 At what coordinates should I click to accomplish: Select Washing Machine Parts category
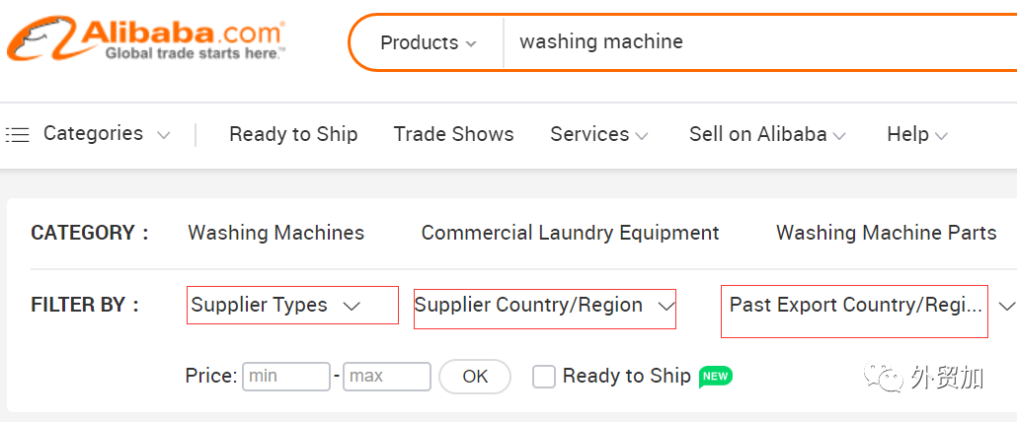[886, 233]
